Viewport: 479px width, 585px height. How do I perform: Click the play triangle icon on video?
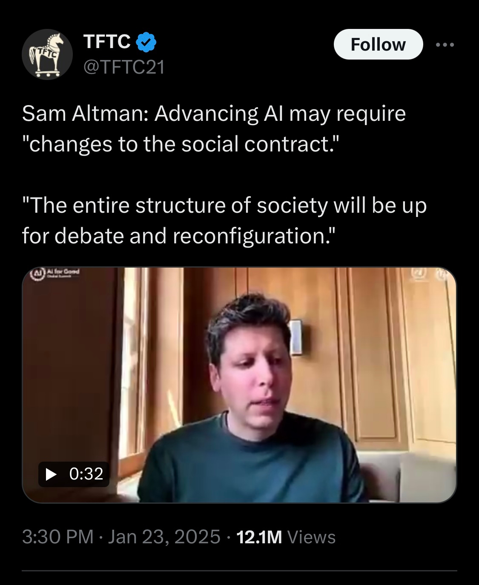pyautogui.click(x=51, y=474)
